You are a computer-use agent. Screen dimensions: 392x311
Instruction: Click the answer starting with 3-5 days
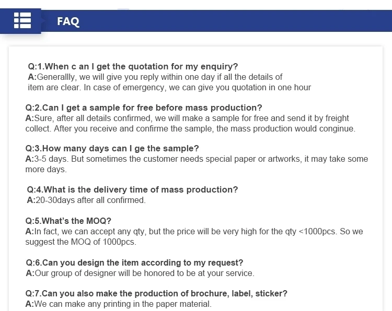(x=197, y=164)
